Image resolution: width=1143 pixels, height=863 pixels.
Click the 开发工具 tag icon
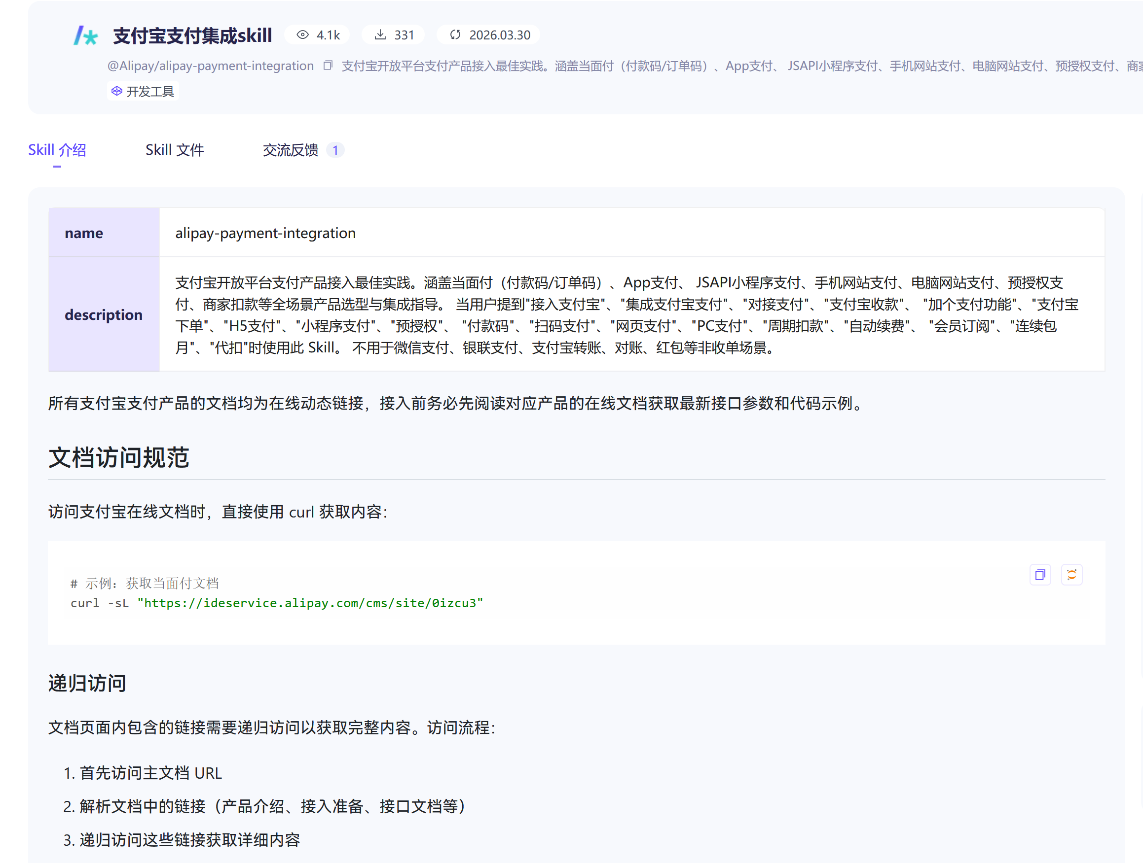click(x=117, y=91)
